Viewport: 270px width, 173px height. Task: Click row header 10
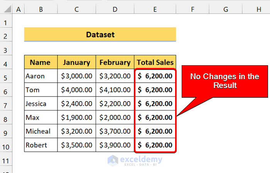point(6,145)
